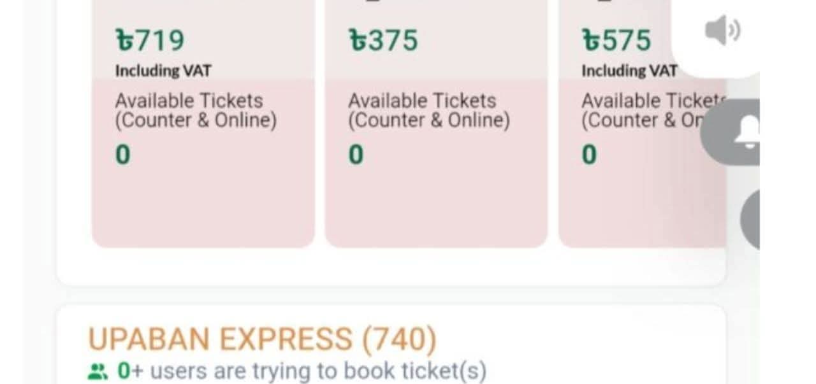Click the ticket count 0 in ৳575 card
Viewport: 816px width, 384px height.
(589, 155)
